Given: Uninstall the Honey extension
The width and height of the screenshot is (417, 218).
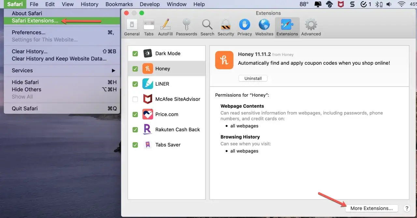Looking at the screenshot, I should click(x=253, y=78).
